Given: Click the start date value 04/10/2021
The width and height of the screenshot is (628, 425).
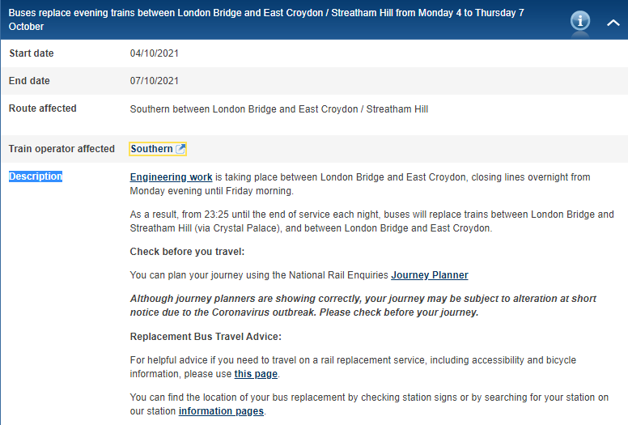Looking at the screenshot, I should (x=155, y=53).
